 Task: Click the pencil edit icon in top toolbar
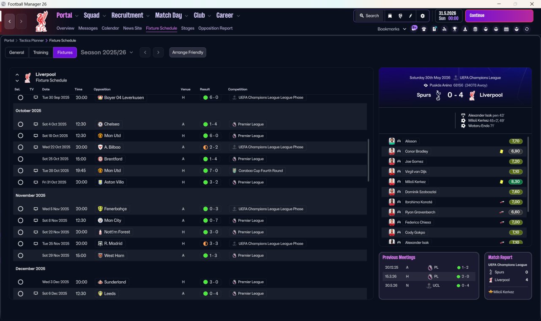410,16
